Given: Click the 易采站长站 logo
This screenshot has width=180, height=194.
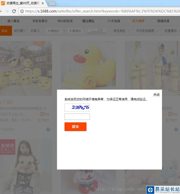Looking at the screenshot, I should pos(163,190).
